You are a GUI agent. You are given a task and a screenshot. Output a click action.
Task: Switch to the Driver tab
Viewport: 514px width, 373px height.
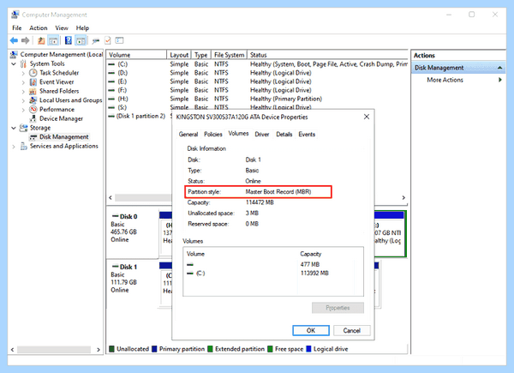[262, 134]
